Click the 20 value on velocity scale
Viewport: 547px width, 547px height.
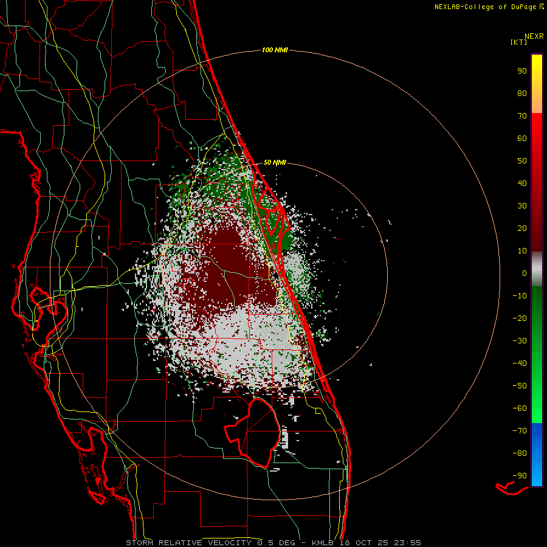coord(522,228)
